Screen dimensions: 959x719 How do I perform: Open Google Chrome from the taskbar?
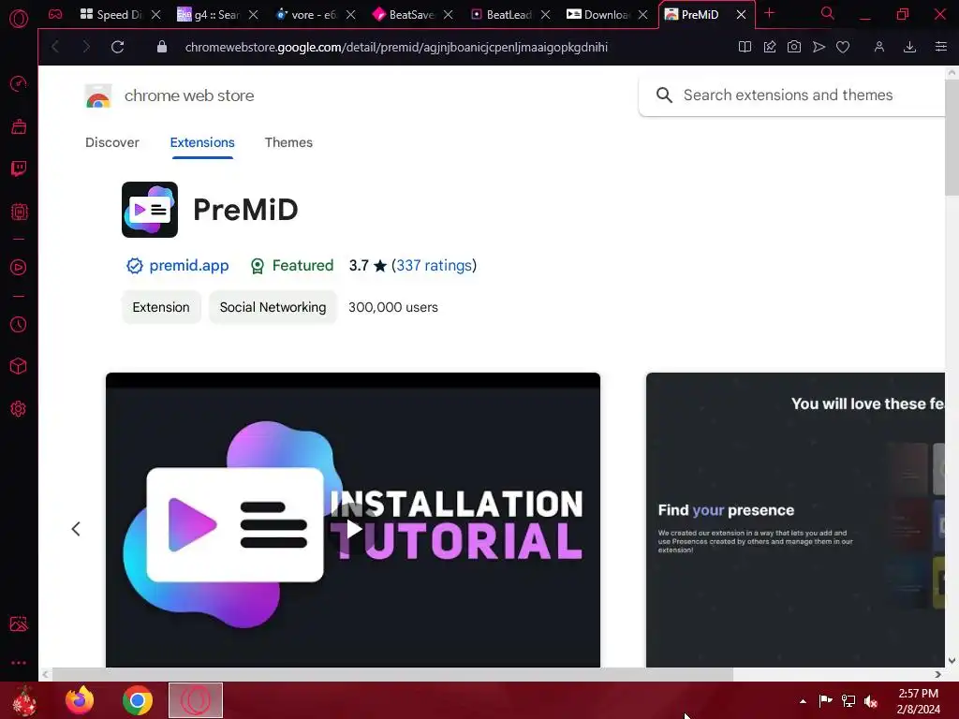click(x=137, y=700)
